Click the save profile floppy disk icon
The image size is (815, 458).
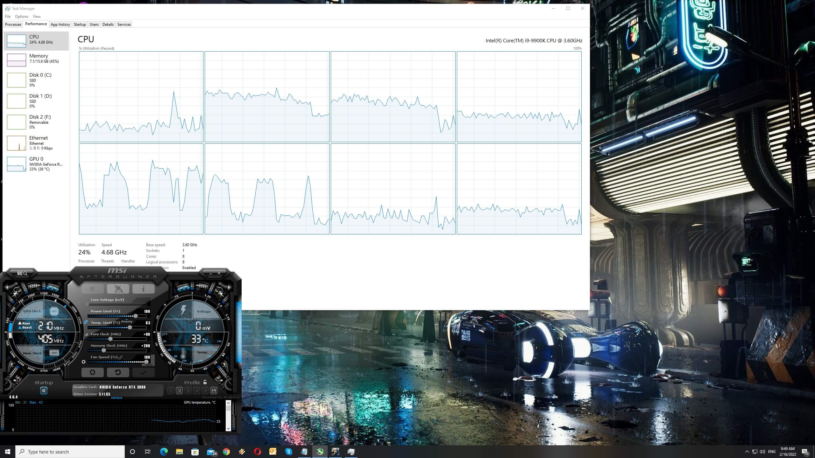(x=214, y=391)
